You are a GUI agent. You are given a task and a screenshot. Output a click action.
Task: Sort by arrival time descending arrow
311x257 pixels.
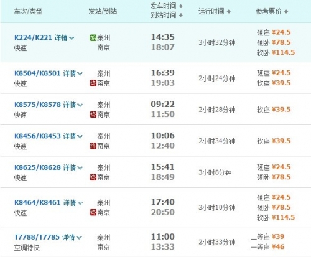180,15
